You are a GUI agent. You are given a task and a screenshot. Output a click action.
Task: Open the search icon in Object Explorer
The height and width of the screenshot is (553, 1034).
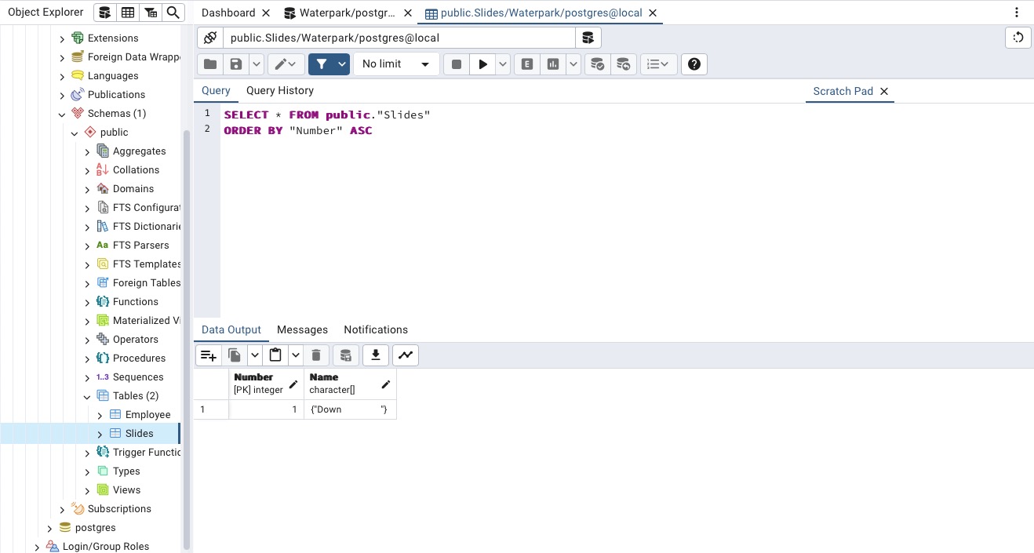pos(173,13)
